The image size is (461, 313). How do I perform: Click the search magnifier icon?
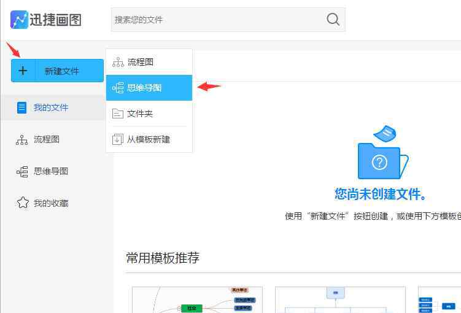pos(333,20)
